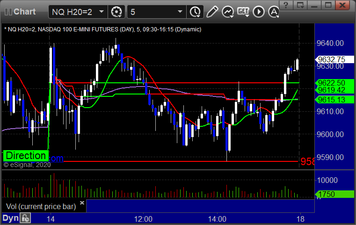Viewport: 356px width, 225px height.
Task: Click the lock icon beside Dyn
Action: point(25,218)
